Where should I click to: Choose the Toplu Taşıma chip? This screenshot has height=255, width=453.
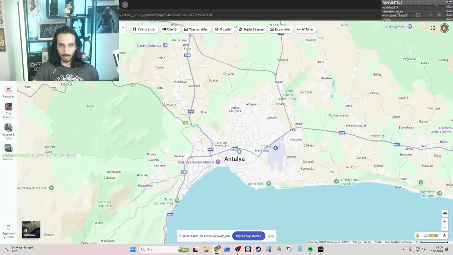click(251, 29)
